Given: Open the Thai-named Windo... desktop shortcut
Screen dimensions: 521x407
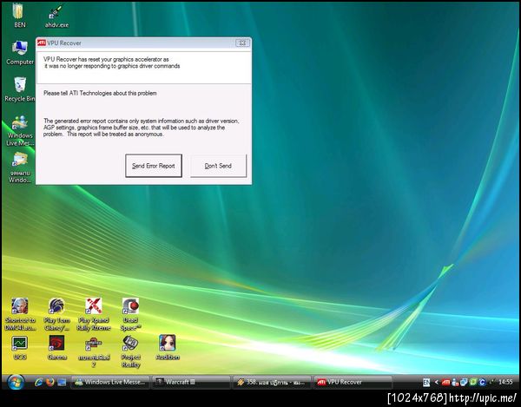Looking at the screenshot, I should coord(20,167).
